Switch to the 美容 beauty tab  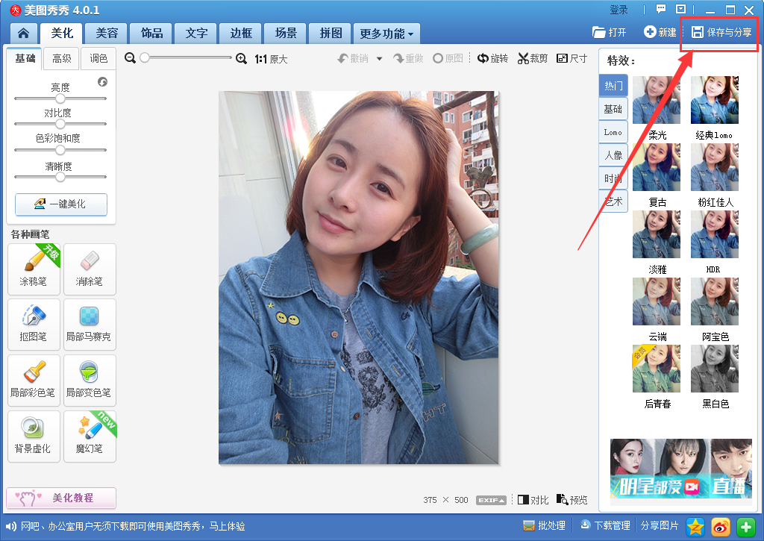click(106, 33)
